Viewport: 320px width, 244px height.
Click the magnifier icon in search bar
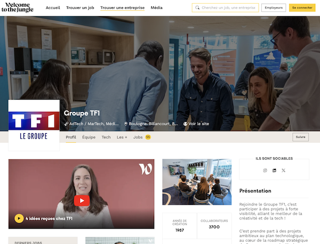(x=197, y=8)
